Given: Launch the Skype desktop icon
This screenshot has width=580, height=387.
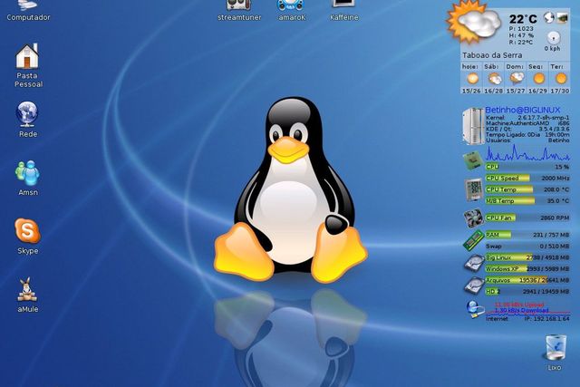Looking at the screenshot, I should (x=28, y=236).
